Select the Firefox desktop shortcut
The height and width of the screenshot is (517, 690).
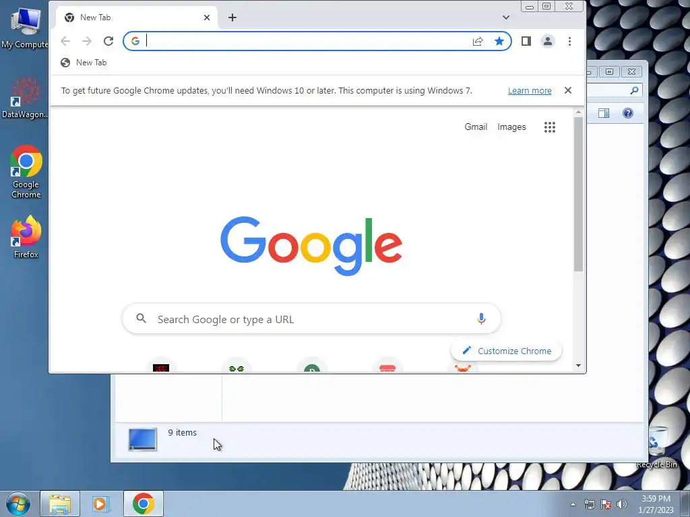click(x=26, y=237)
